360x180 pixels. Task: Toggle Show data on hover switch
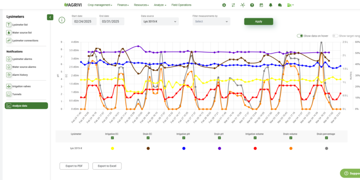(300, 36)
